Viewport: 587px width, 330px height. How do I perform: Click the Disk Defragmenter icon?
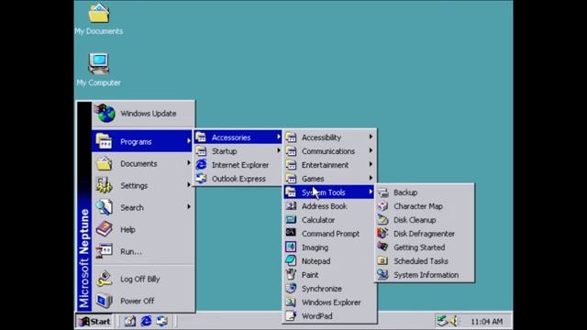tap(382, 234)
